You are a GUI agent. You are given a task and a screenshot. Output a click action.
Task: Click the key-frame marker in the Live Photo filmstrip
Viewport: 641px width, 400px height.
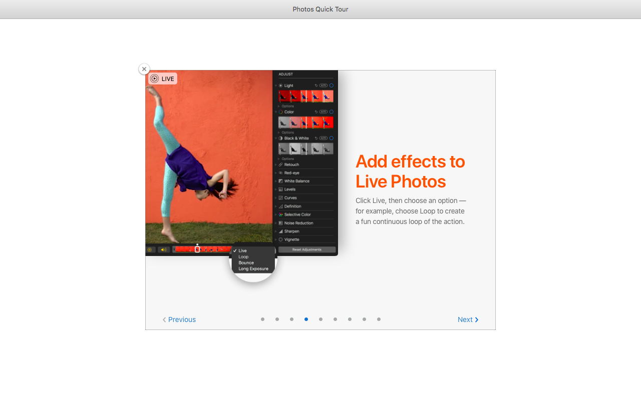click(197, 248)
